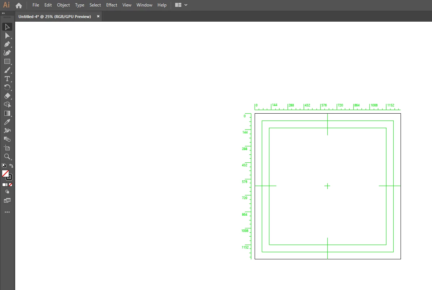Select the Paintbrush tool

(7, 70)
